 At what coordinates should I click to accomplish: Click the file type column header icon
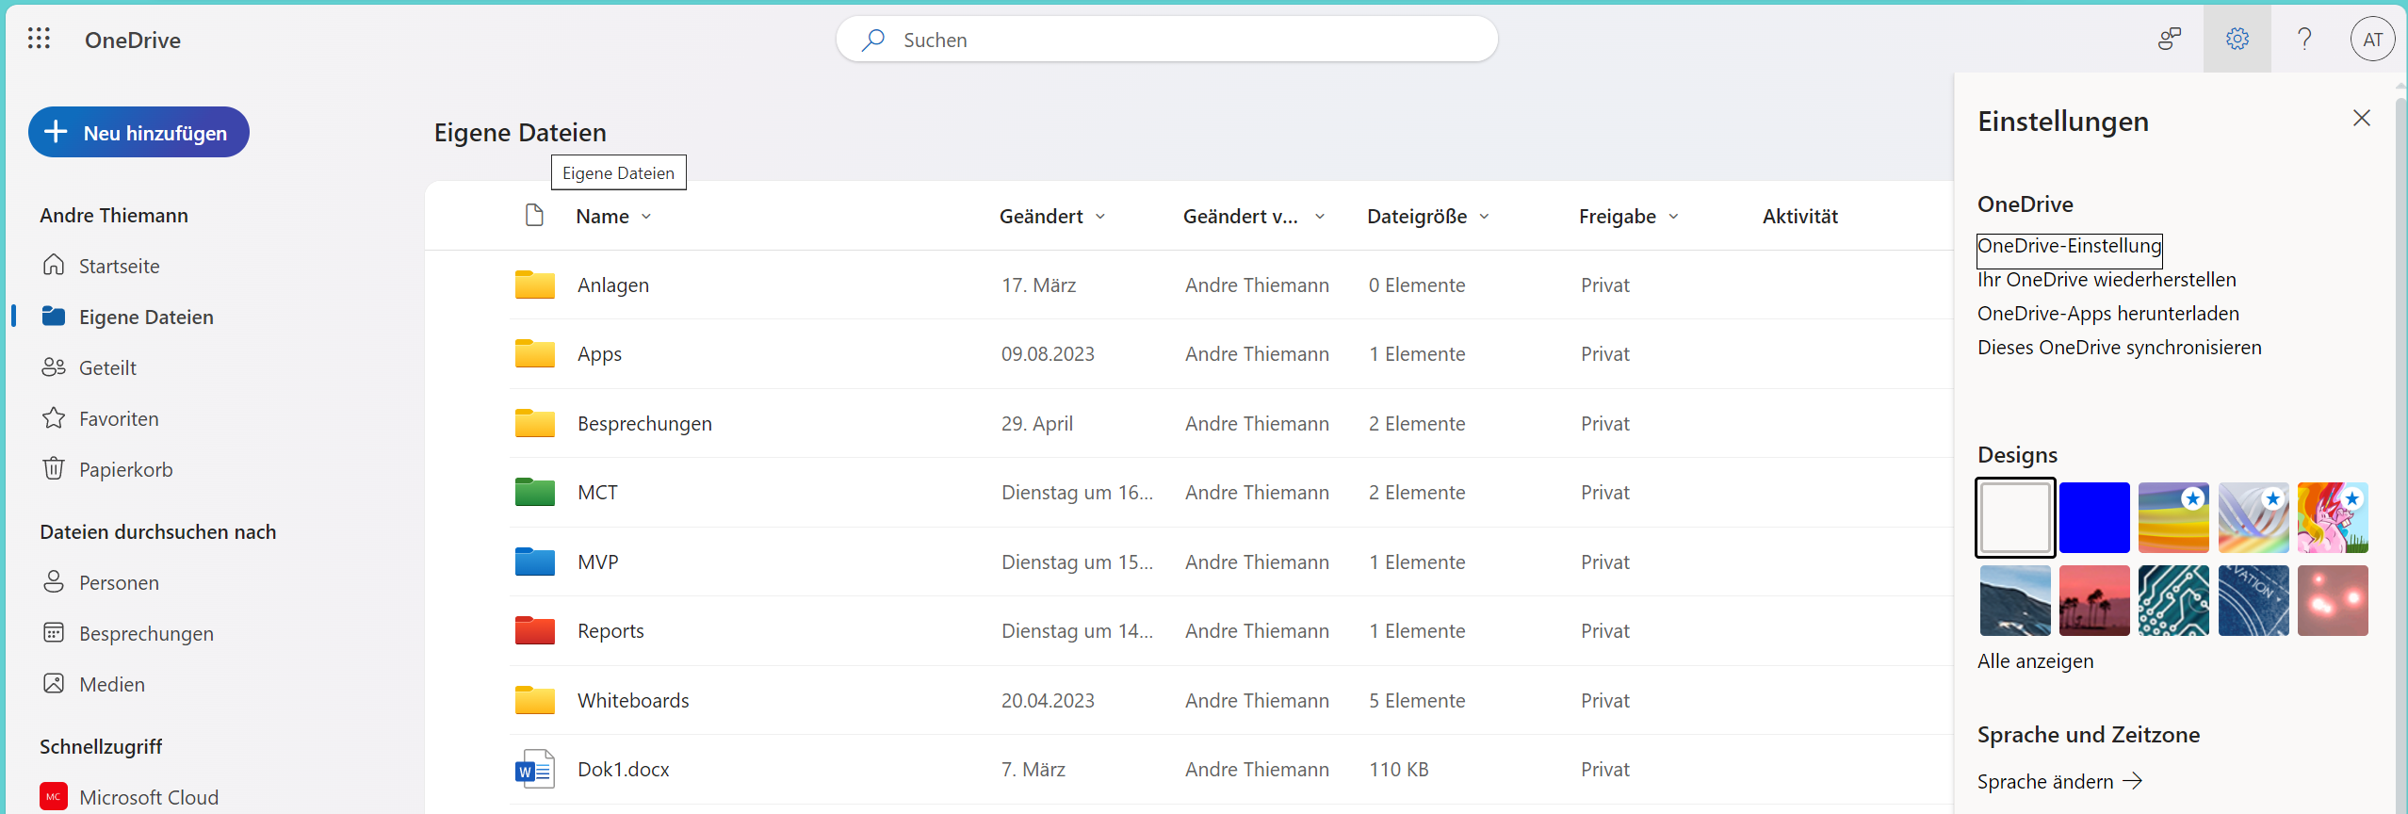coord(534,216)
